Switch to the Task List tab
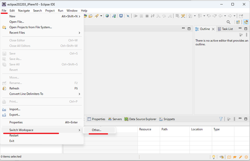Viewport: 250px width, 161px height. [227, 29]
